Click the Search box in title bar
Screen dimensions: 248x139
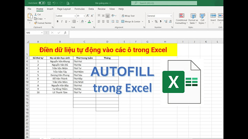point(164,3)
